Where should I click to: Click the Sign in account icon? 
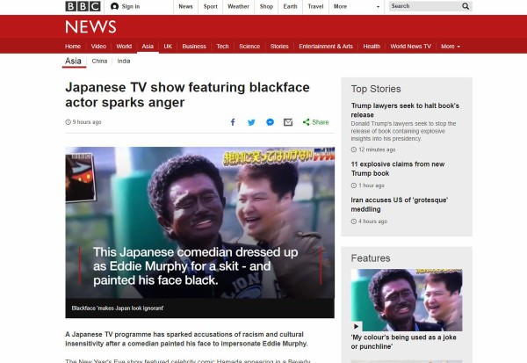[114, 6]
